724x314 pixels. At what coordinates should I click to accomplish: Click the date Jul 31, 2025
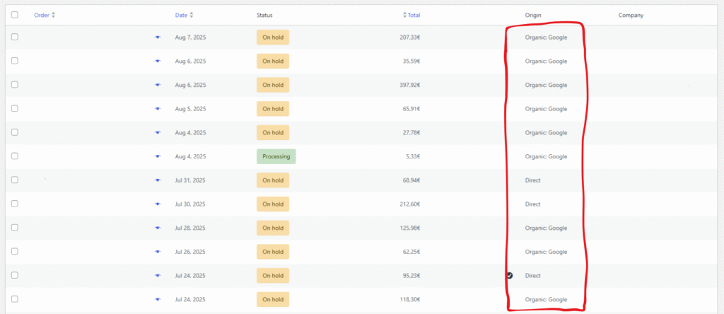tap(190, 180)
